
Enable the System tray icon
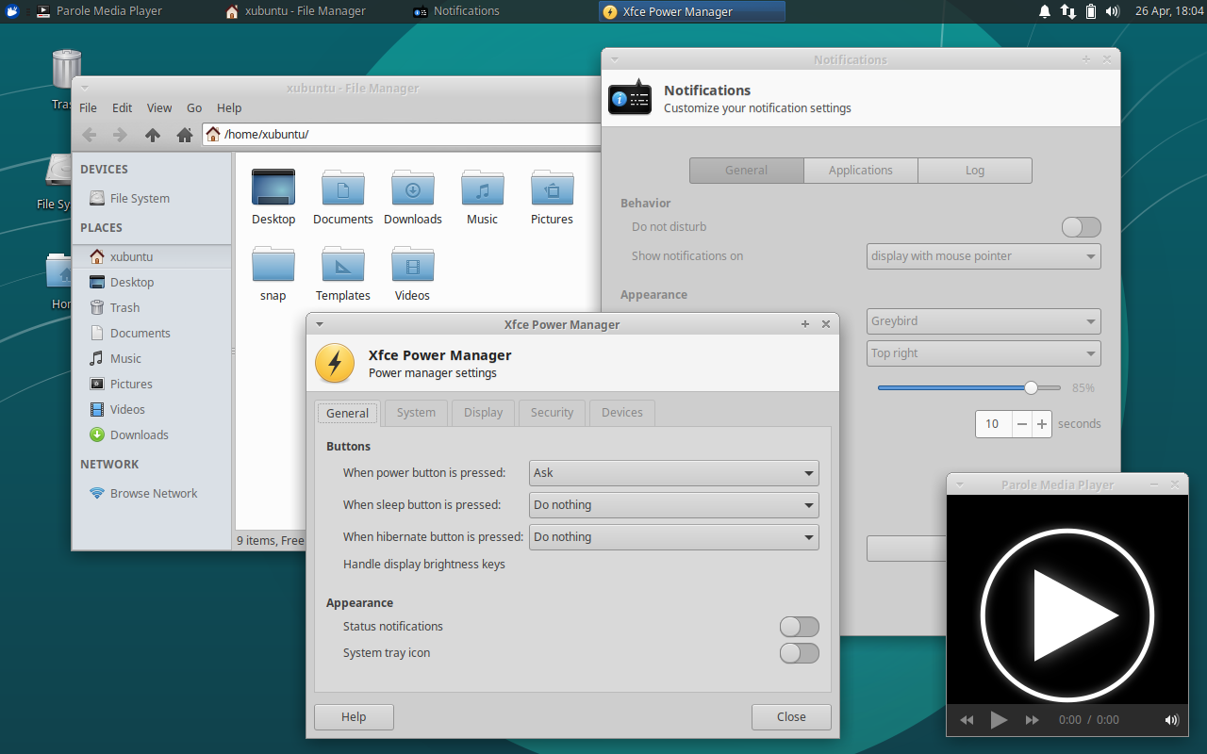[799, 652]
